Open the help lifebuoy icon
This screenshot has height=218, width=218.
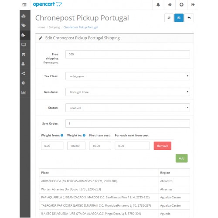[181, 5]
